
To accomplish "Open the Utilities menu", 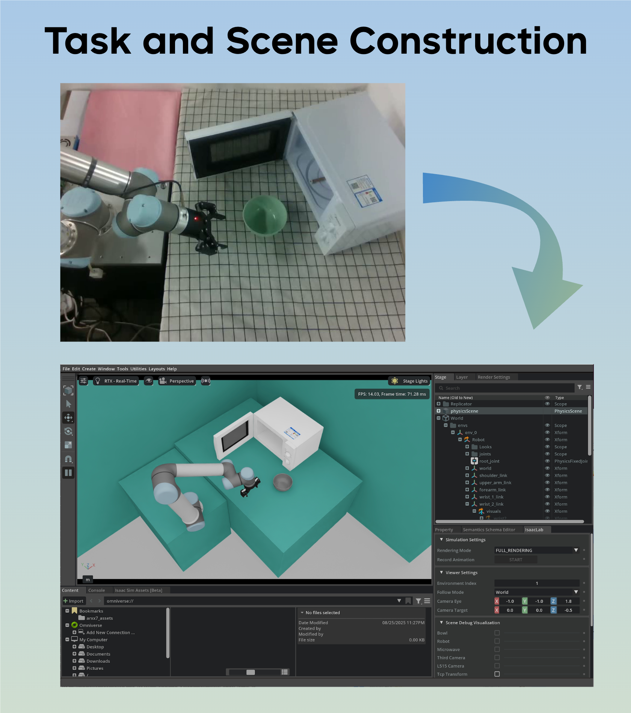I will click(138, 369).
